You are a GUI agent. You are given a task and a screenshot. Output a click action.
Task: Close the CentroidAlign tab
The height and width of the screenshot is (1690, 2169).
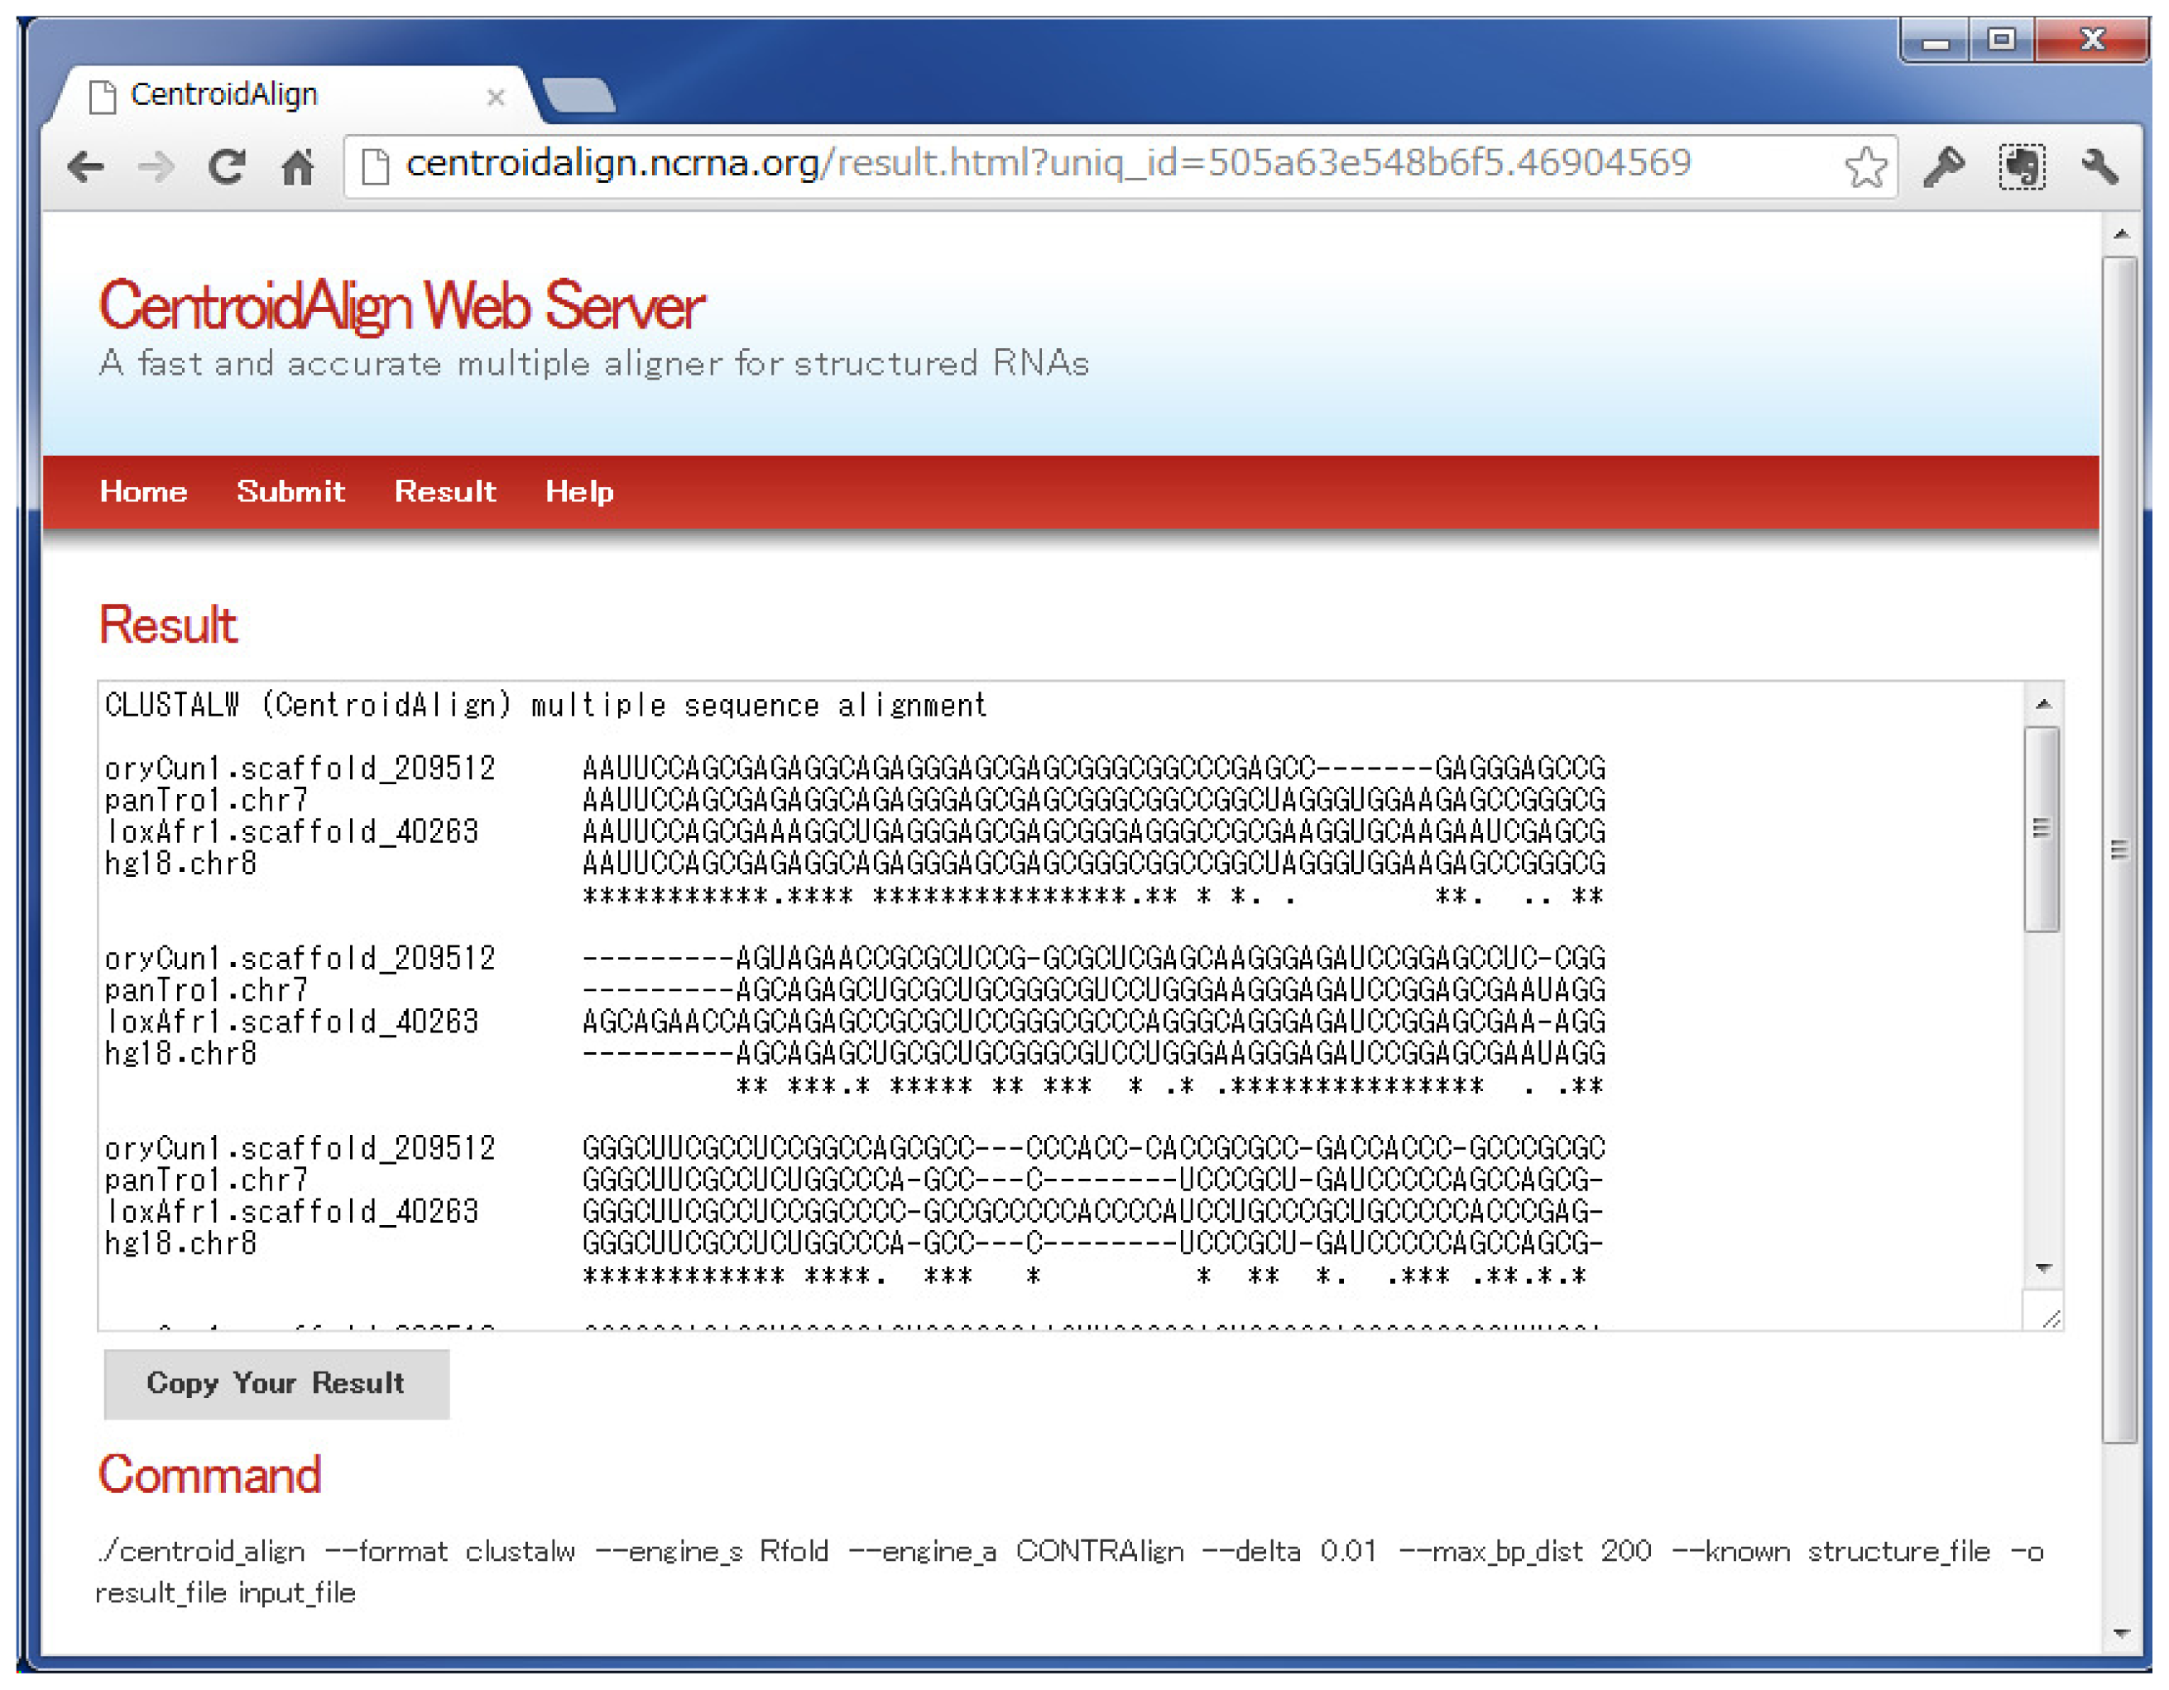click(496, 98)
